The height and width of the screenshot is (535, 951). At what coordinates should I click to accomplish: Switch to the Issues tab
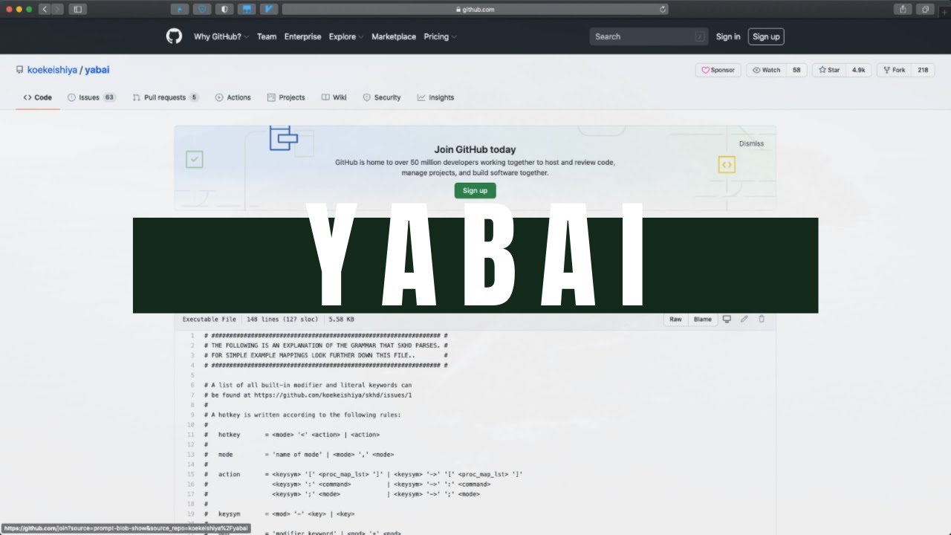pyautogui.click(x=91, y=97)
